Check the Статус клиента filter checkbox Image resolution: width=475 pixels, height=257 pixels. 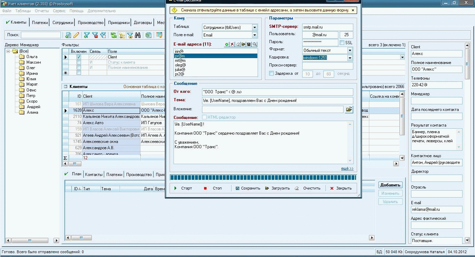(79, 62)
